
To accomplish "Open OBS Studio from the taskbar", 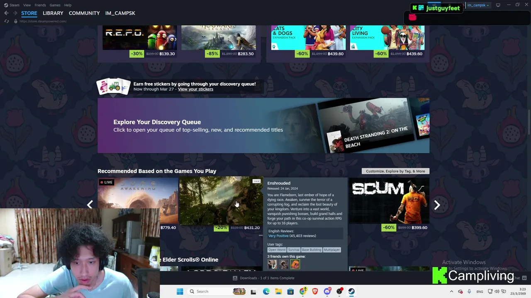I will pyautogui.click(x=339, y=291).
